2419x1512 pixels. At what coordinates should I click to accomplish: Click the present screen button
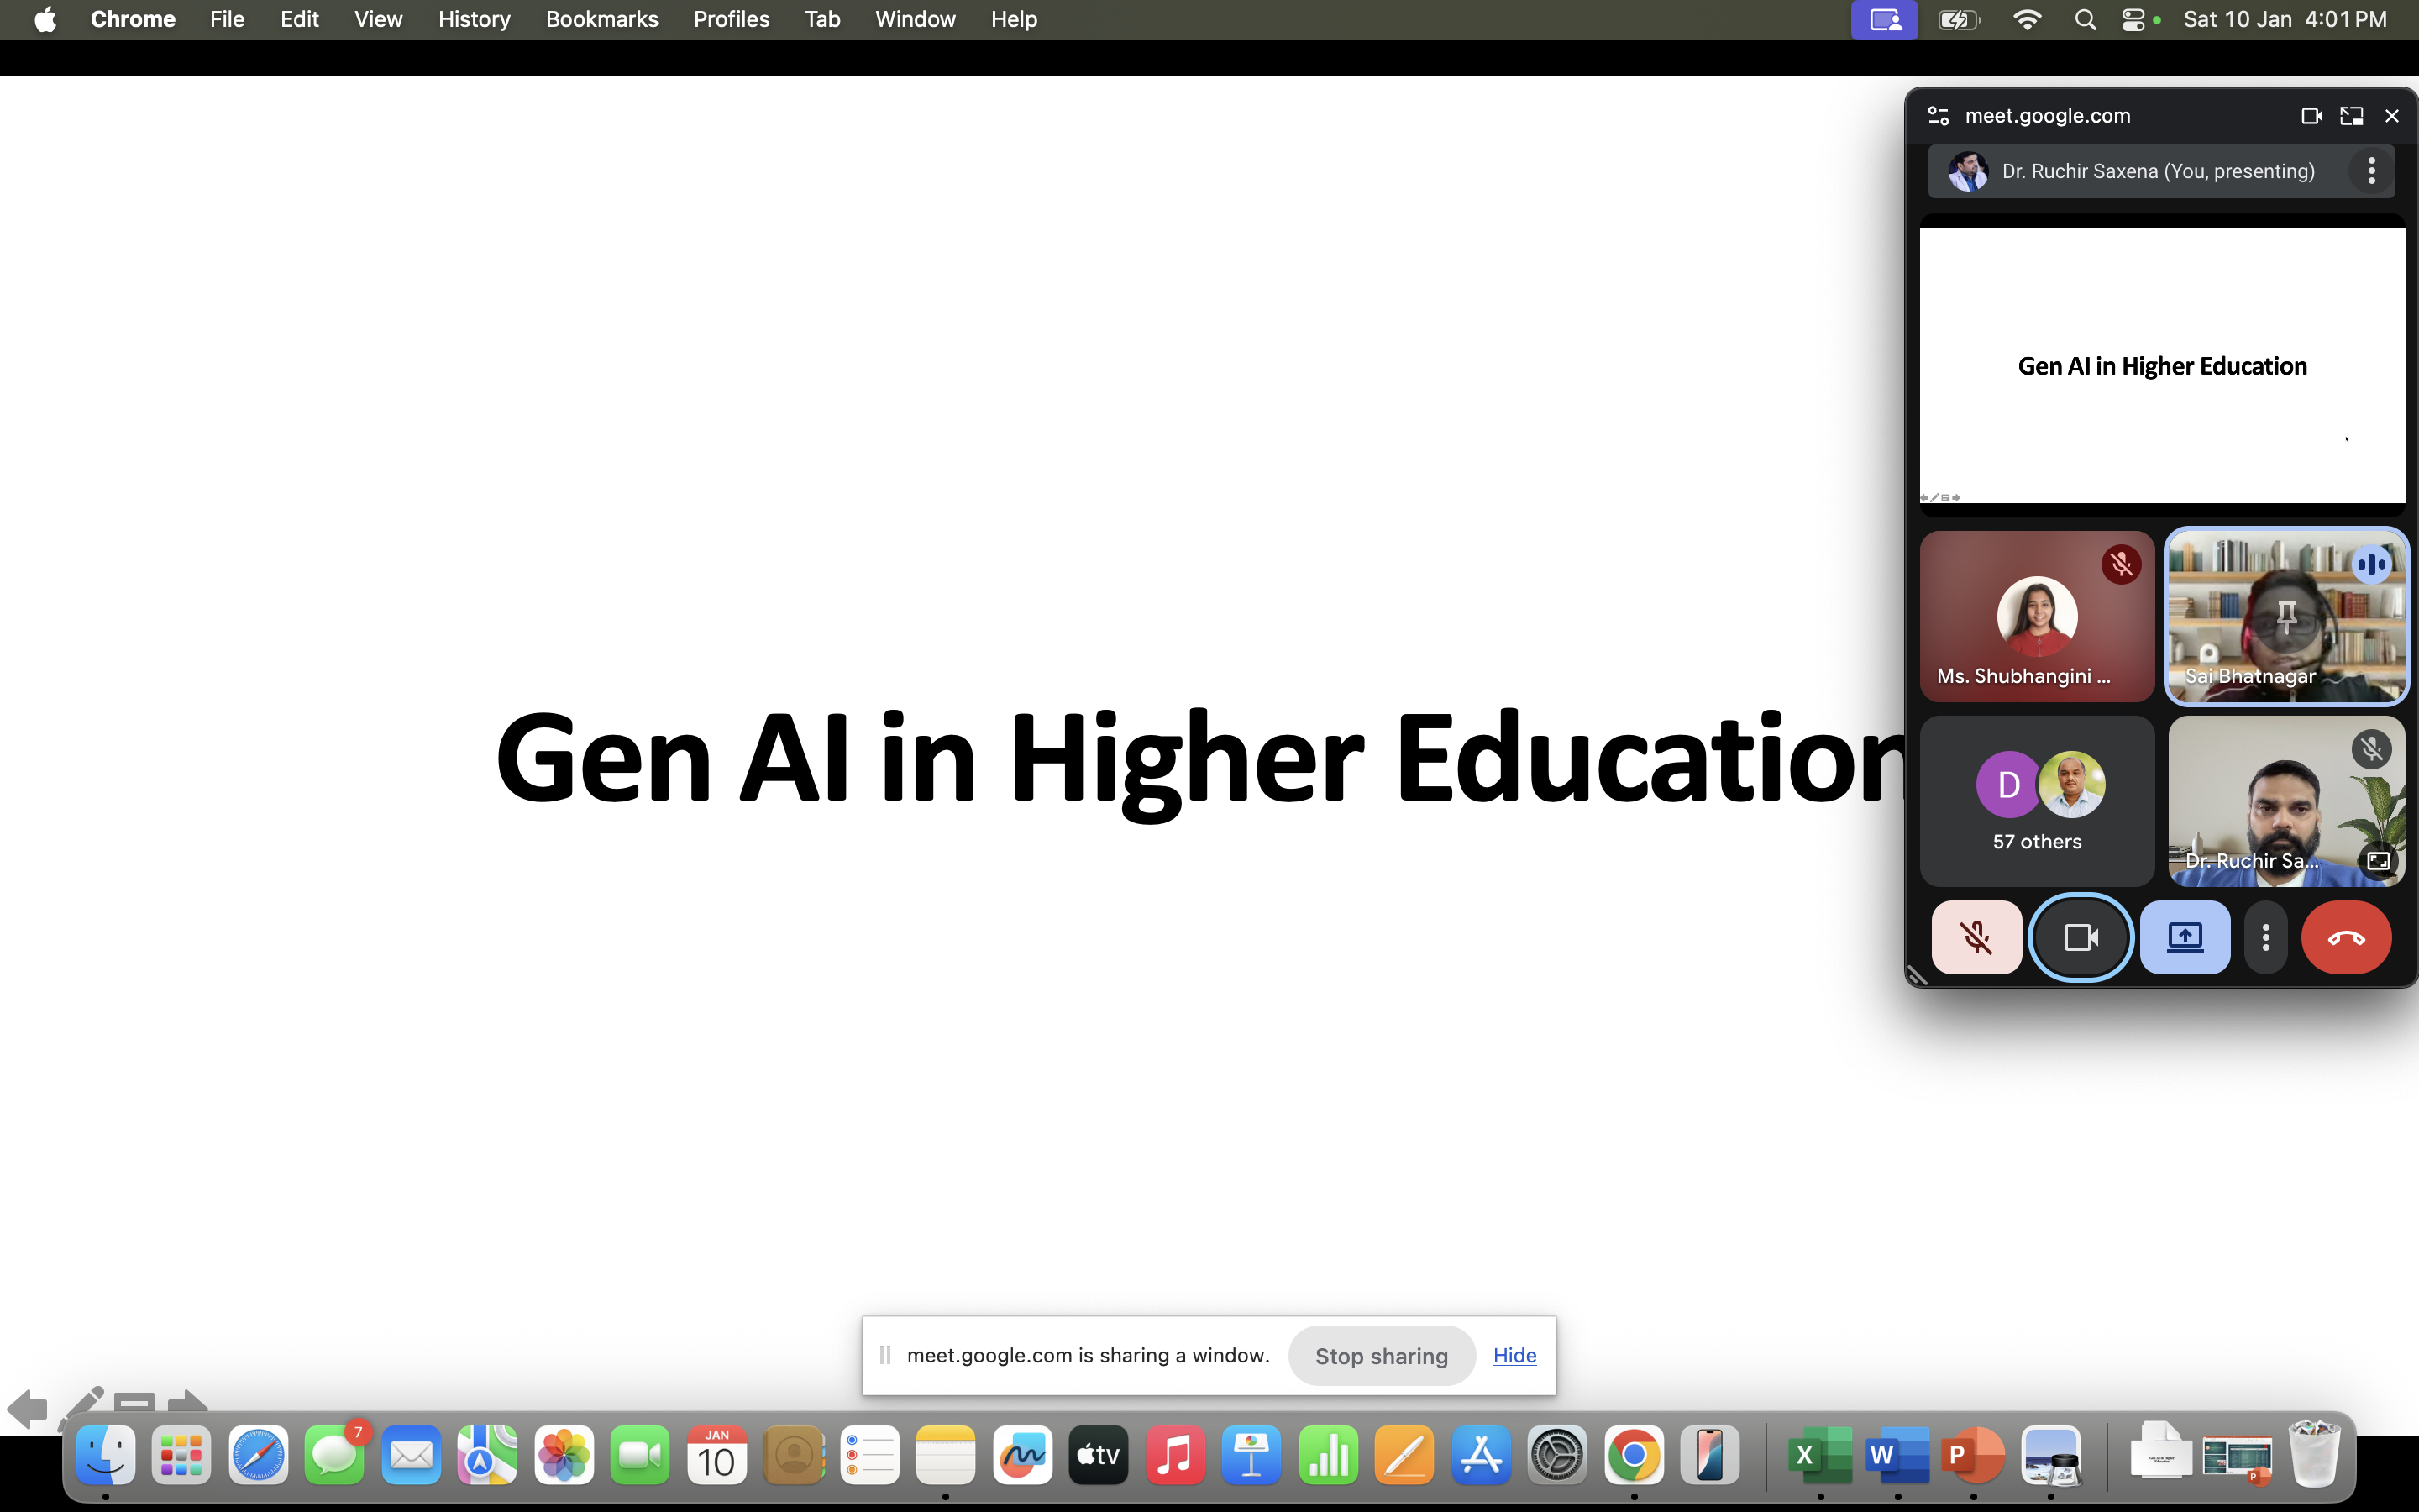point(2184,937)
